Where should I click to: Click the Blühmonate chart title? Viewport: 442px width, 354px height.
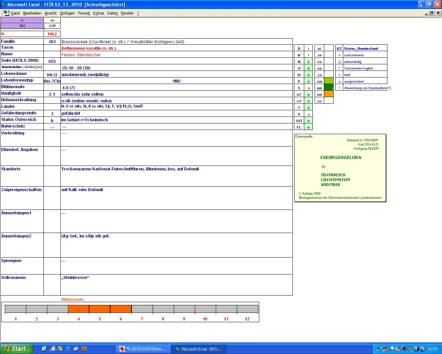(x=73, y=299)
